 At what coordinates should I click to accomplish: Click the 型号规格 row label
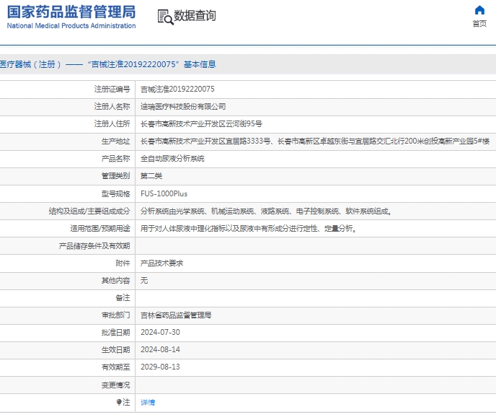pos(116,194)
